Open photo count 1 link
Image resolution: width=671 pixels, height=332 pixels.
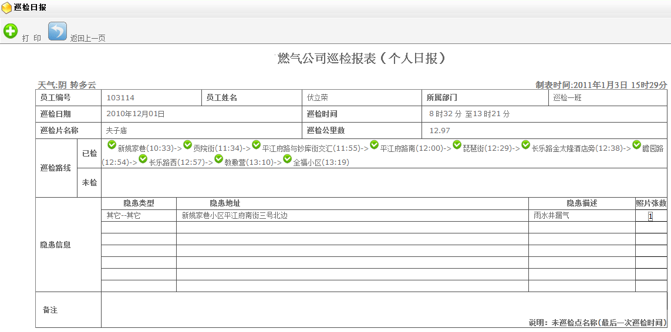point(650,216)
